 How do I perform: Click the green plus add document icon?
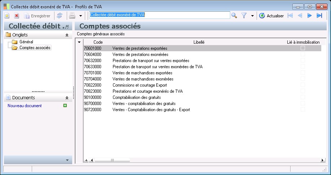pos(65,105)
